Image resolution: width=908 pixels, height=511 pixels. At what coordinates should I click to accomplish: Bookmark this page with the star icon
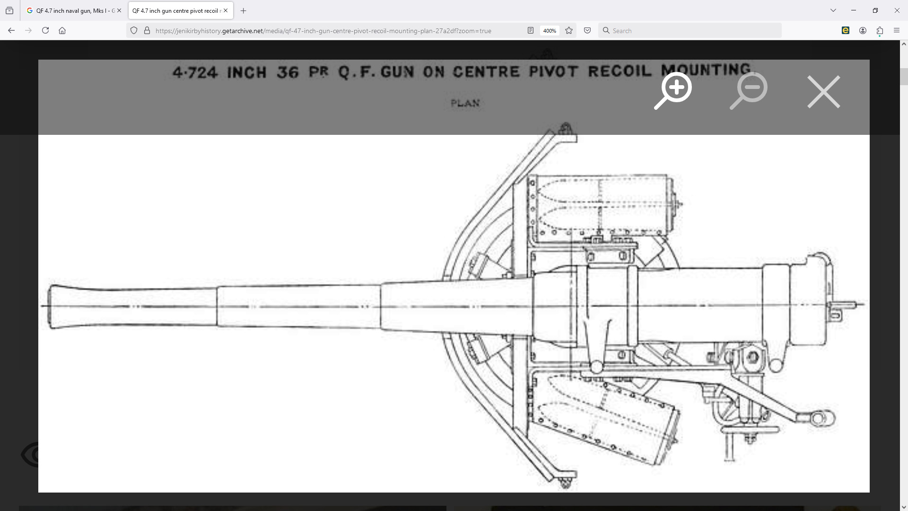point(569,31)
